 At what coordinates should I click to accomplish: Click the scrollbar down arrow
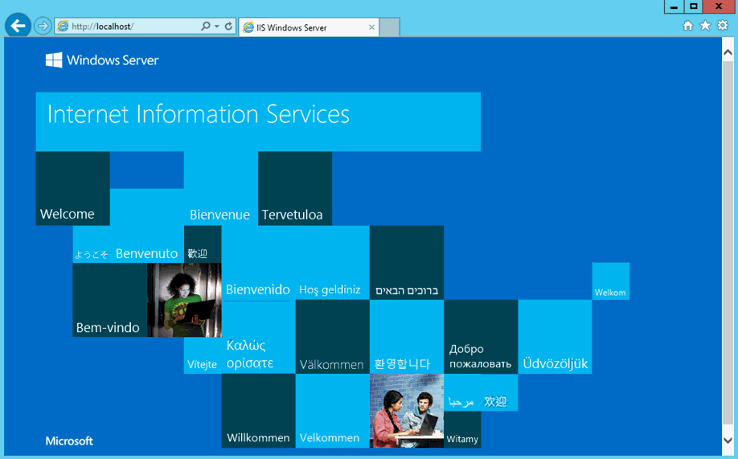pyautogui.click(x=728, y=441)
